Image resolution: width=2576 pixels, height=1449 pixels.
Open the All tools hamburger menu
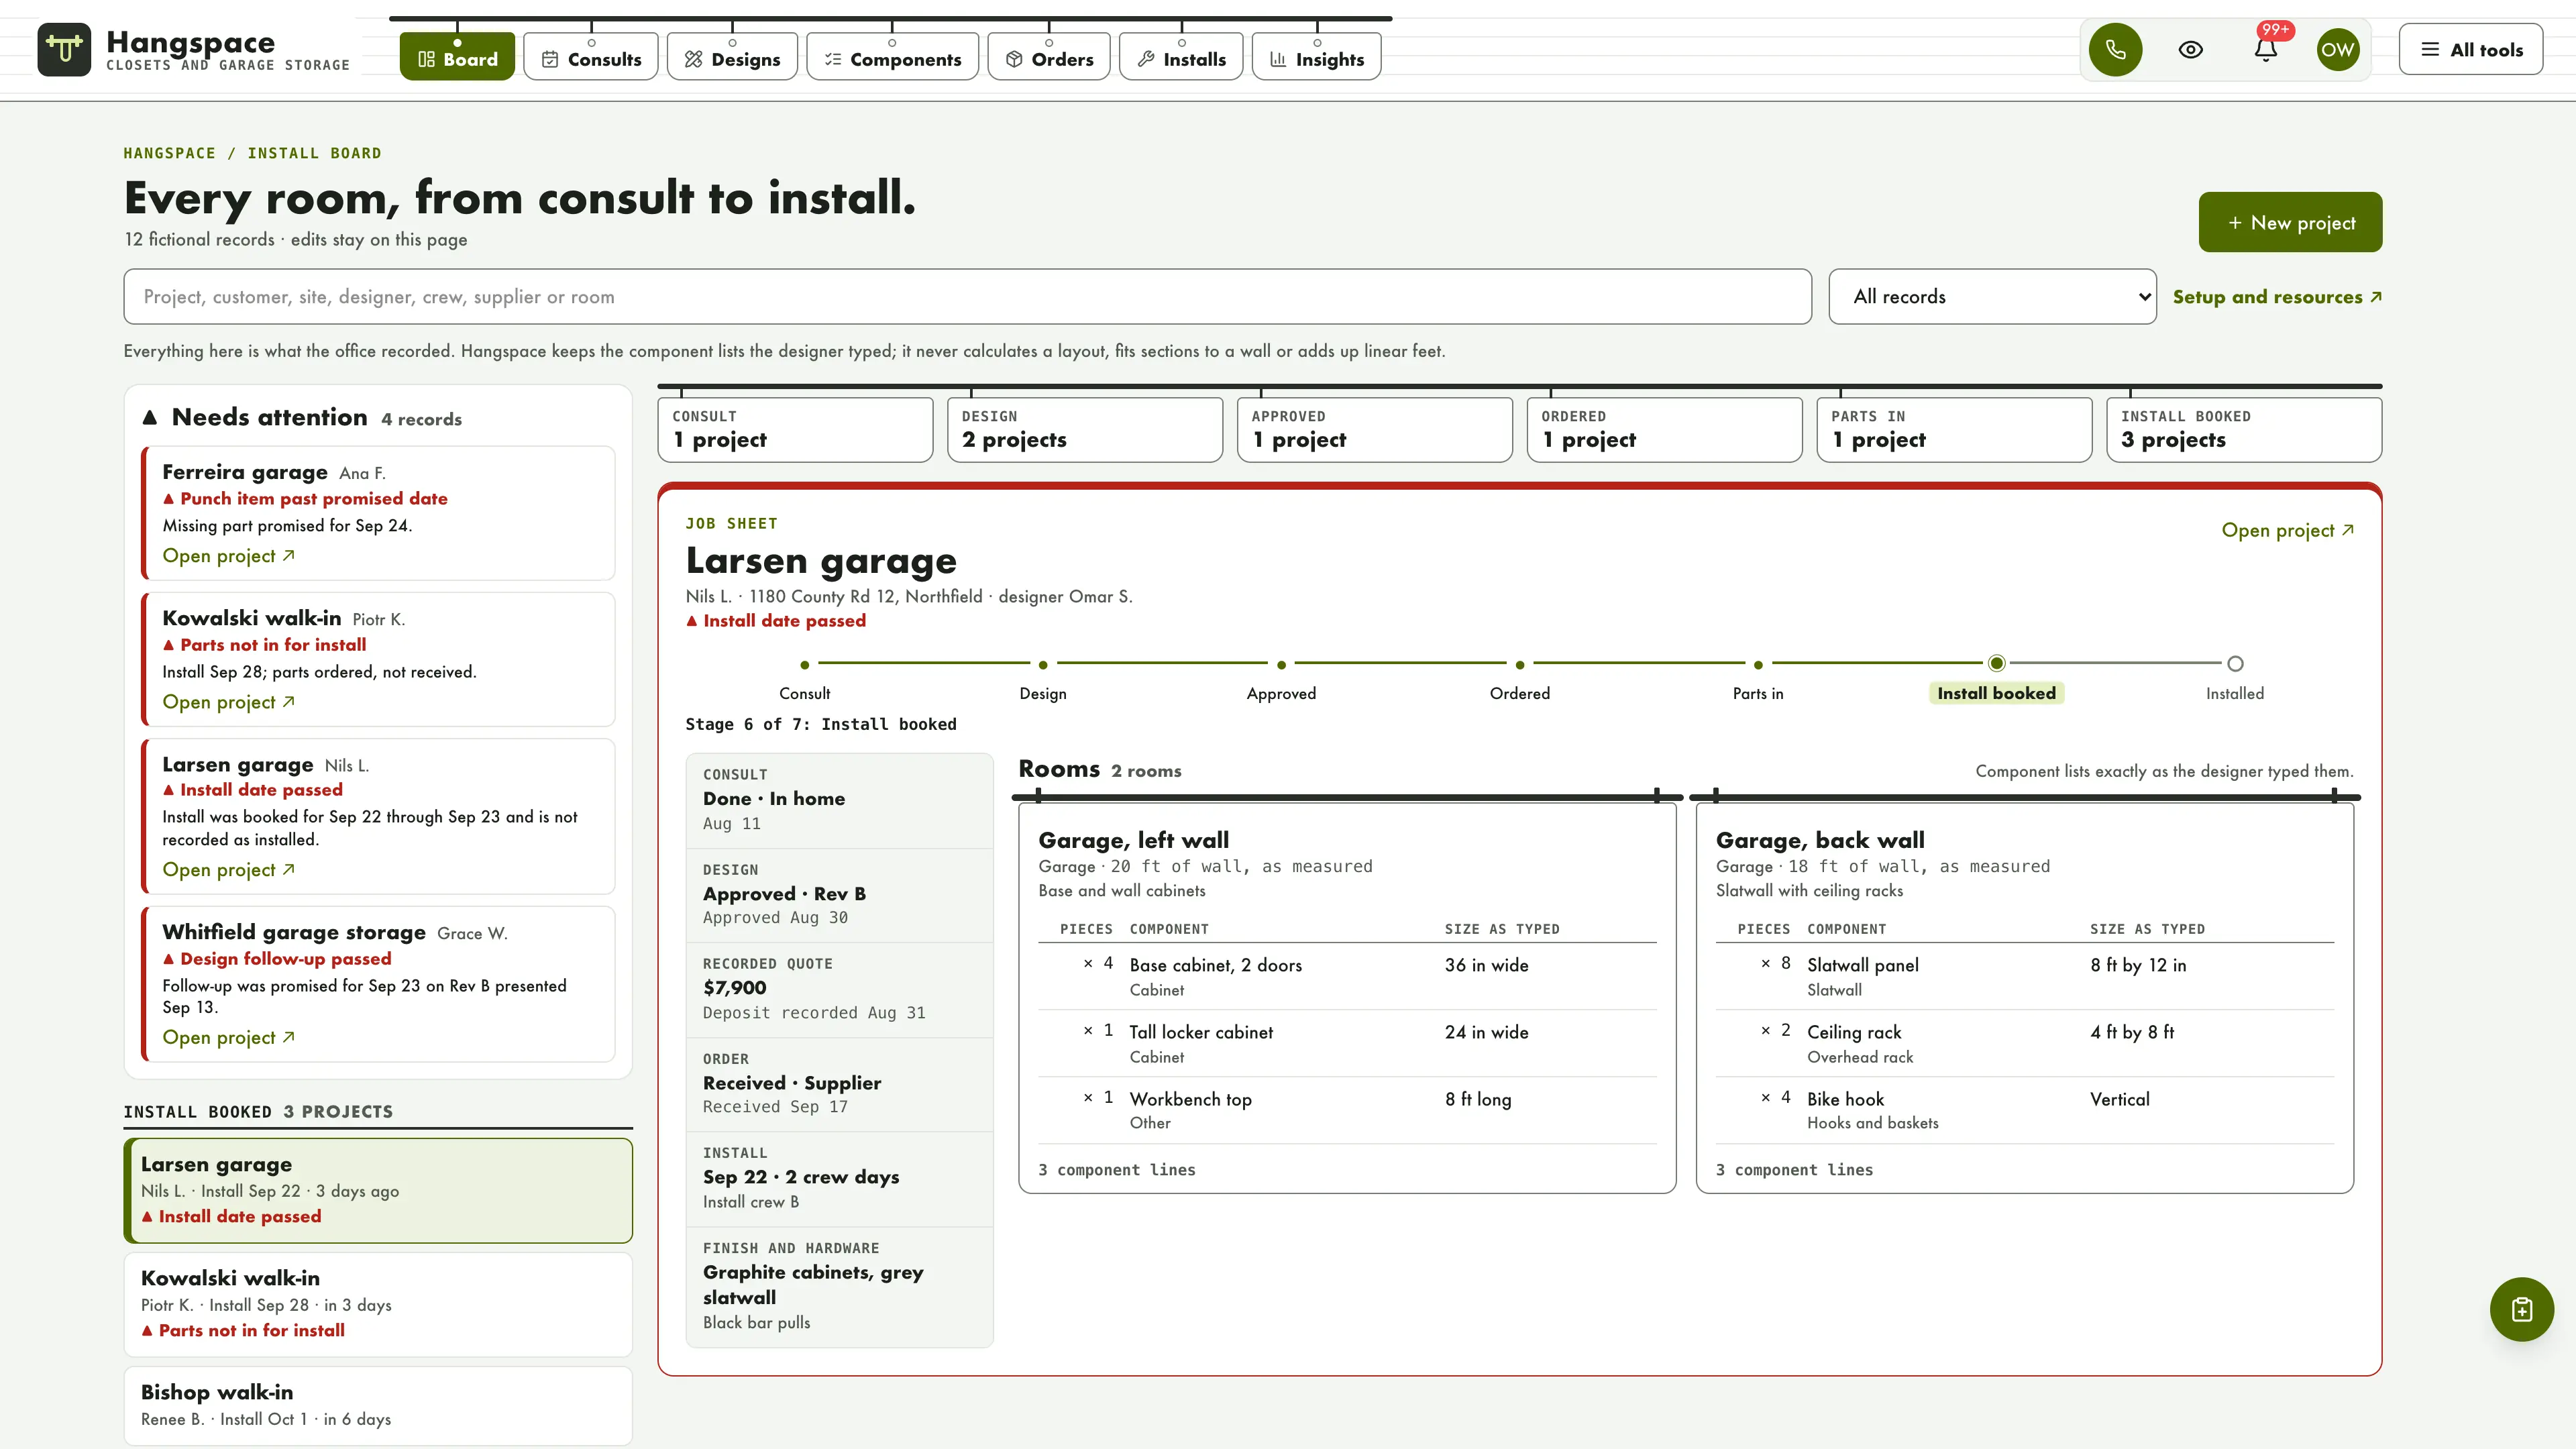pyautogui.click(x=2471, y=49)
